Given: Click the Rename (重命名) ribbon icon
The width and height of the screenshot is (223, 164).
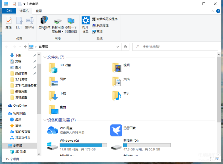Looking at the screenshot, I should pyautogui.click(x=30, y=23).
